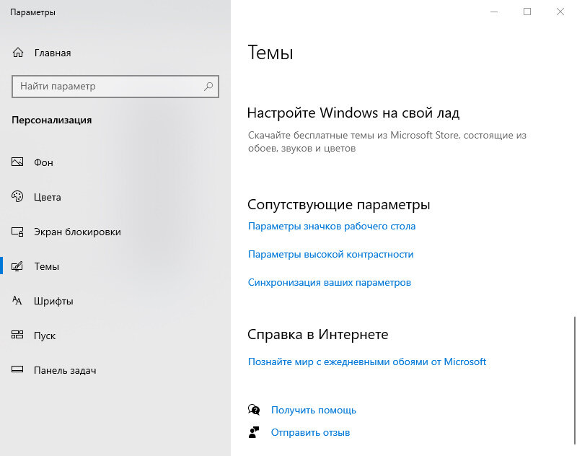
Task: Click the Пуск start tiles icon
Action: 17,335
